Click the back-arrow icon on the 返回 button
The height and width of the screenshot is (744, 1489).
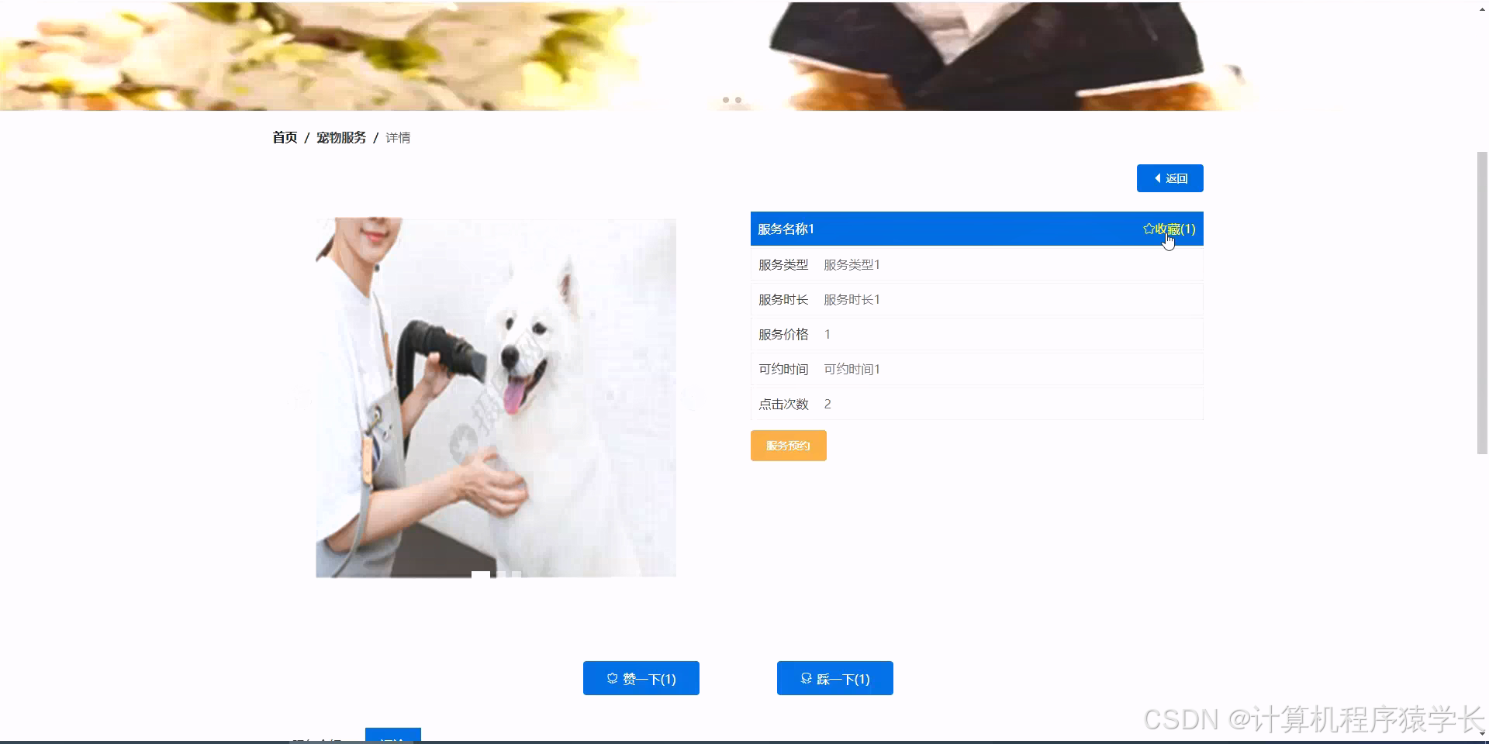click(x=1157, y=178)
